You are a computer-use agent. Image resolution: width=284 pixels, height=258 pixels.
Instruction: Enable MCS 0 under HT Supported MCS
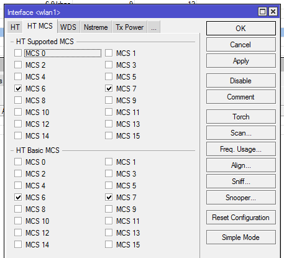click(x=18, y=53)
